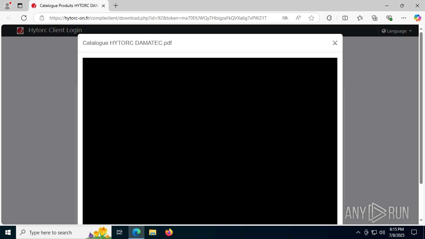
Task: Click the volume speaker tray icon
Action: 382,232
